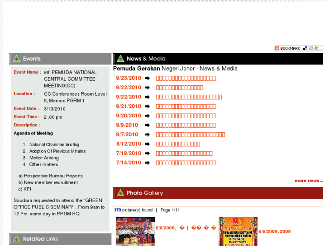Image resolution: width=329 pixels, height=246 pixels.
Task: Open the news item dated 8/12/2010
Action: click(x=178, y=144)
